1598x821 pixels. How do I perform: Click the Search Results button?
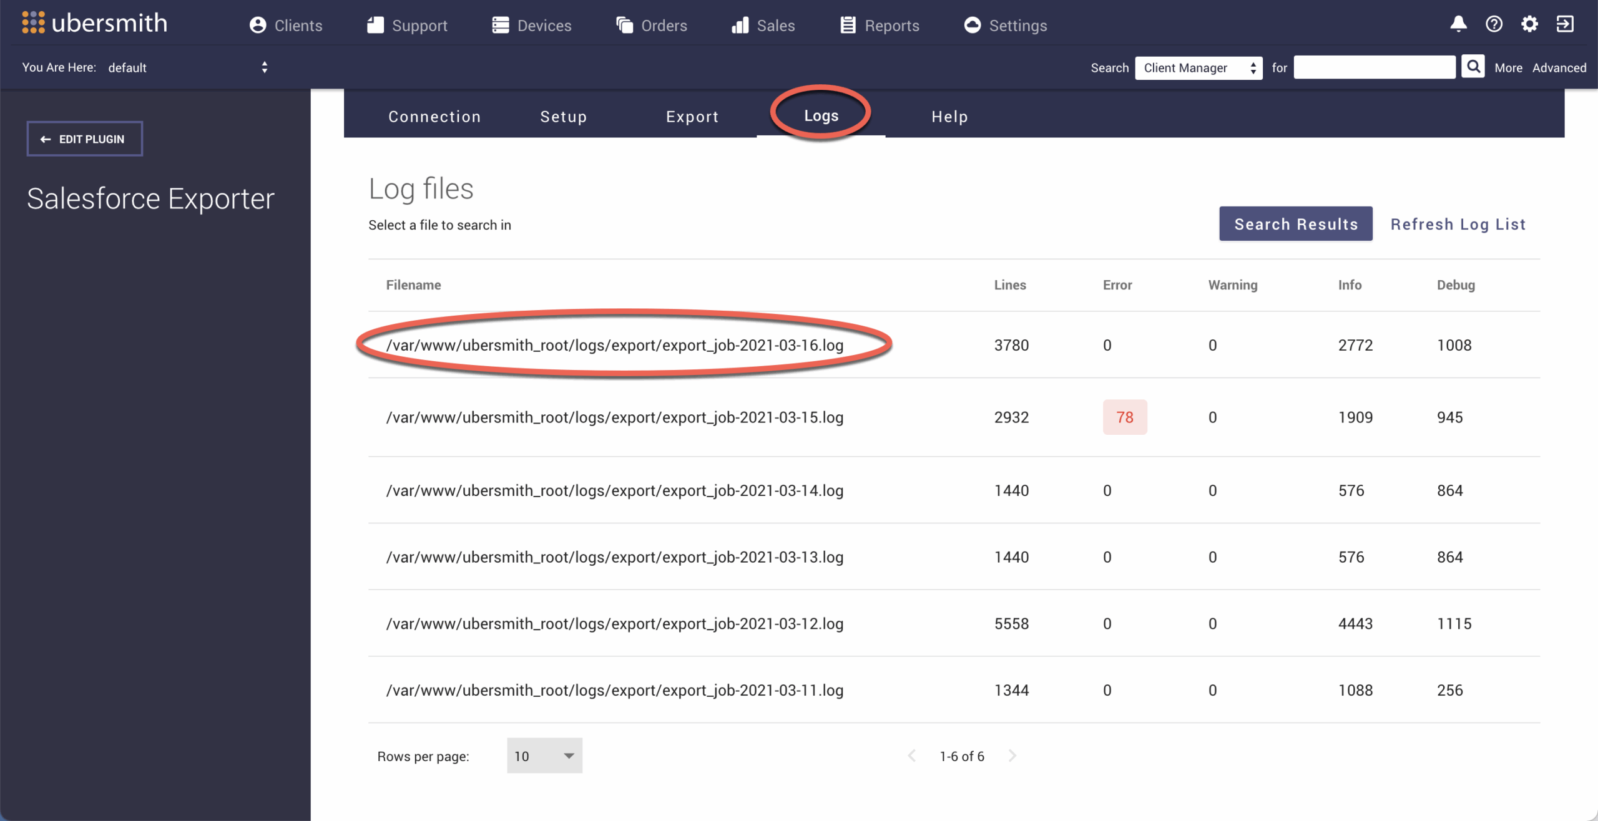coord(1296,223)
